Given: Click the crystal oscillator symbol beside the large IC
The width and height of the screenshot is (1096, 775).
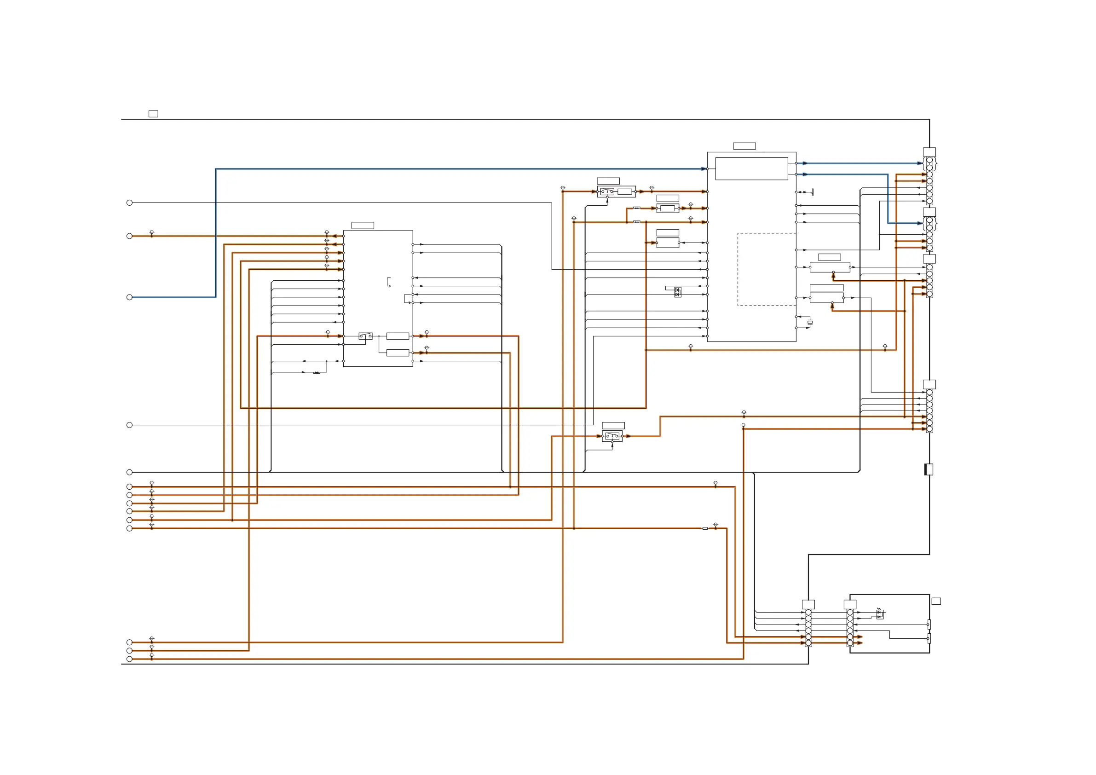Looking at the screenshot, I should point(810,322).
